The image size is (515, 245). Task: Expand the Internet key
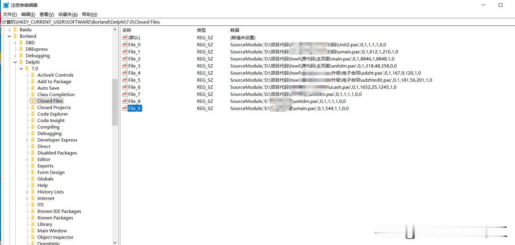tap(27, 198)
